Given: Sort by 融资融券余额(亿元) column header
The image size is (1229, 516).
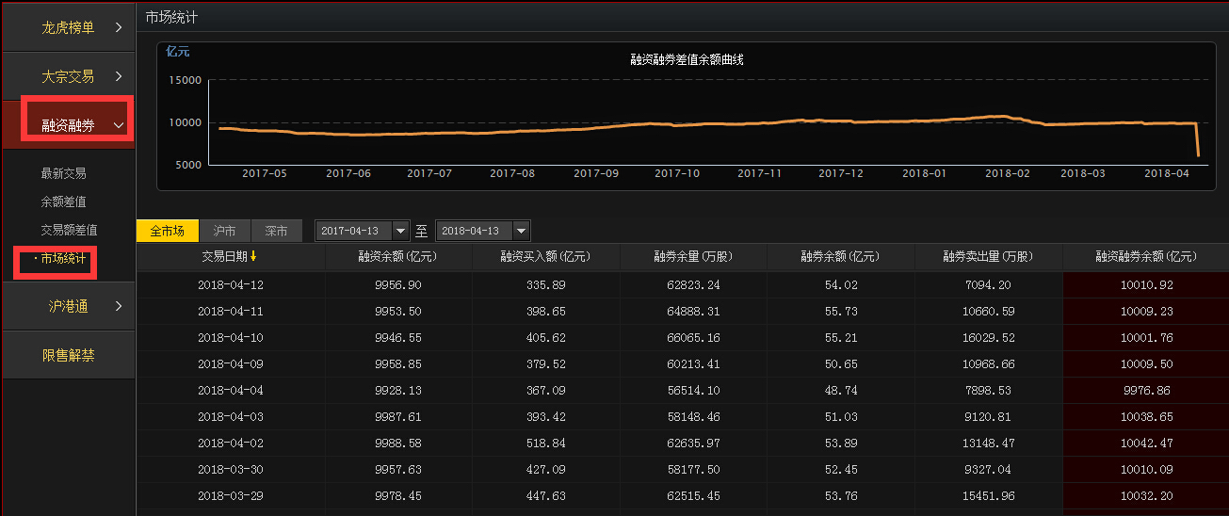Looking at the screenshot, I should [1146, 257].
